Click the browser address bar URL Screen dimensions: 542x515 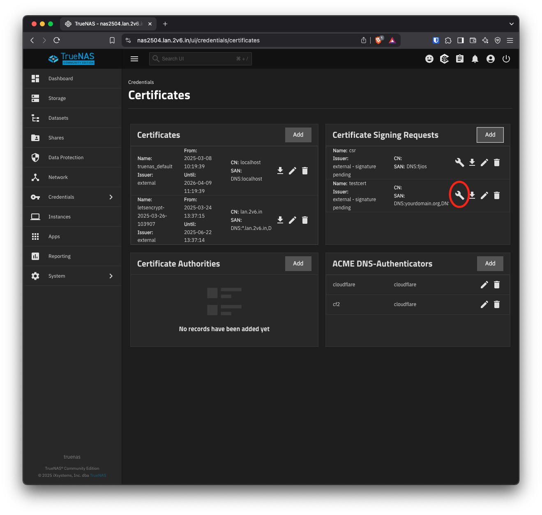pyautogui.click(x=198, y=40)
